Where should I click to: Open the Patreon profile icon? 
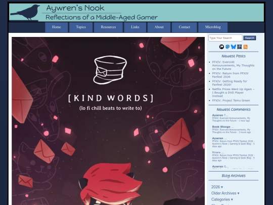click(x=221, y=47)
